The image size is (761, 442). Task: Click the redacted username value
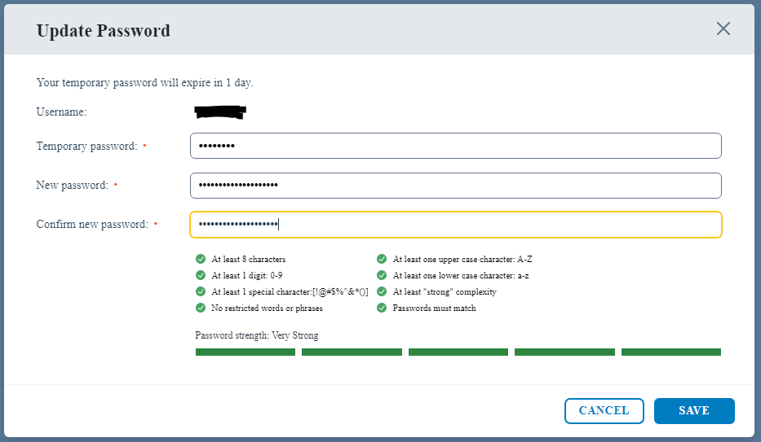click(x=220, y=112)
